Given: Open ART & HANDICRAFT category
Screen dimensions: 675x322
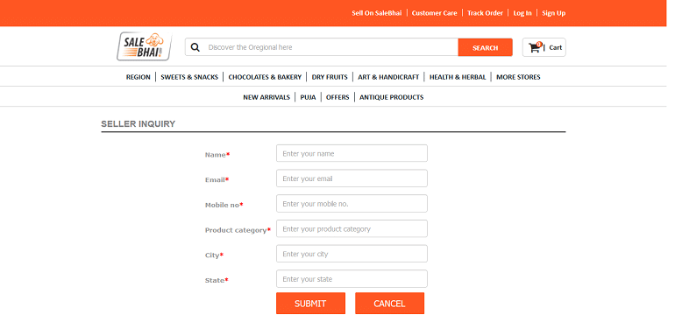Looking at the screenshot, I should point(388,77).
